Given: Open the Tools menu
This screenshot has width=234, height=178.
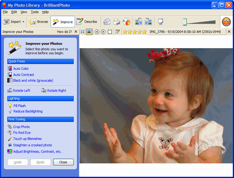Looking at the screenshot, I should [x=35, y=12].
